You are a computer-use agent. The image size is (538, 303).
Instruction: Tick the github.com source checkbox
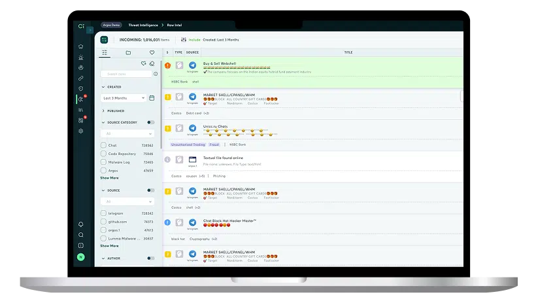[x=103, y=222]
